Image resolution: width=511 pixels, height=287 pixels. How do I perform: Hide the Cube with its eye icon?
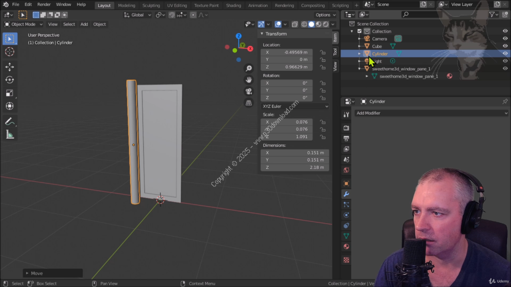505,46
